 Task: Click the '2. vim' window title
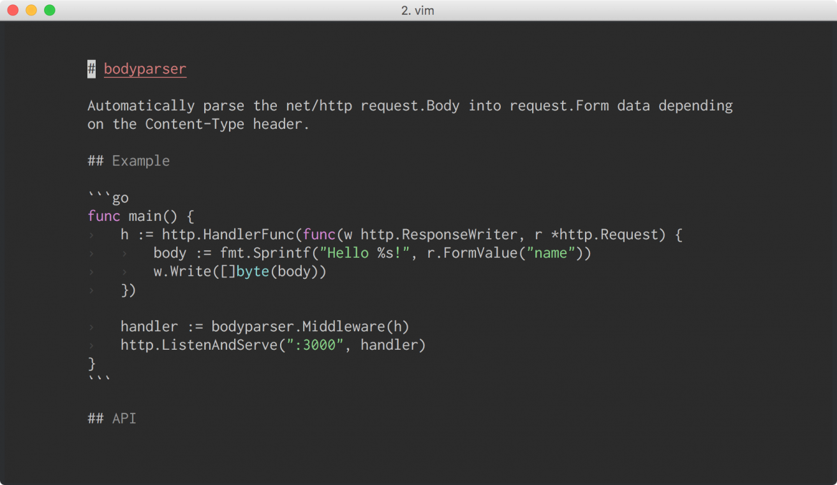point(418,10)
